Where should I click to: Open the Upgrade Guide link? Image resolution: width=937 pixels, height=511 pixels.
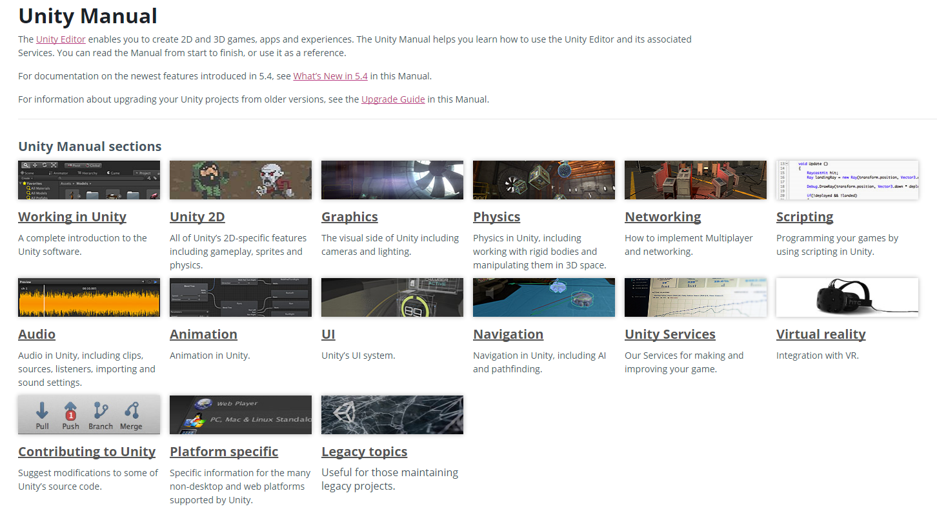click(x=393, y=99)
